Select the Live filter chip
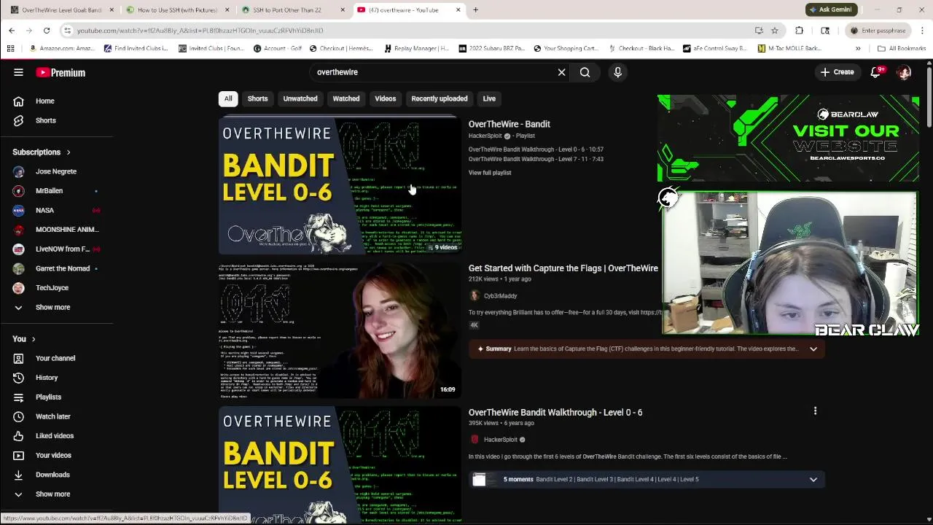 pyautogui.click(x=489, y=98)
